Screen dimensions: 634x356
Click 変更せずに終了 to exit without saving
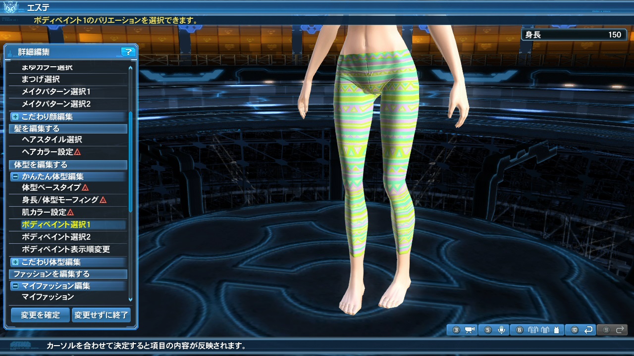coord(101,315)
